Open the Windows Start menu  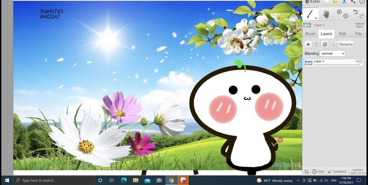(x=7, y=180)
